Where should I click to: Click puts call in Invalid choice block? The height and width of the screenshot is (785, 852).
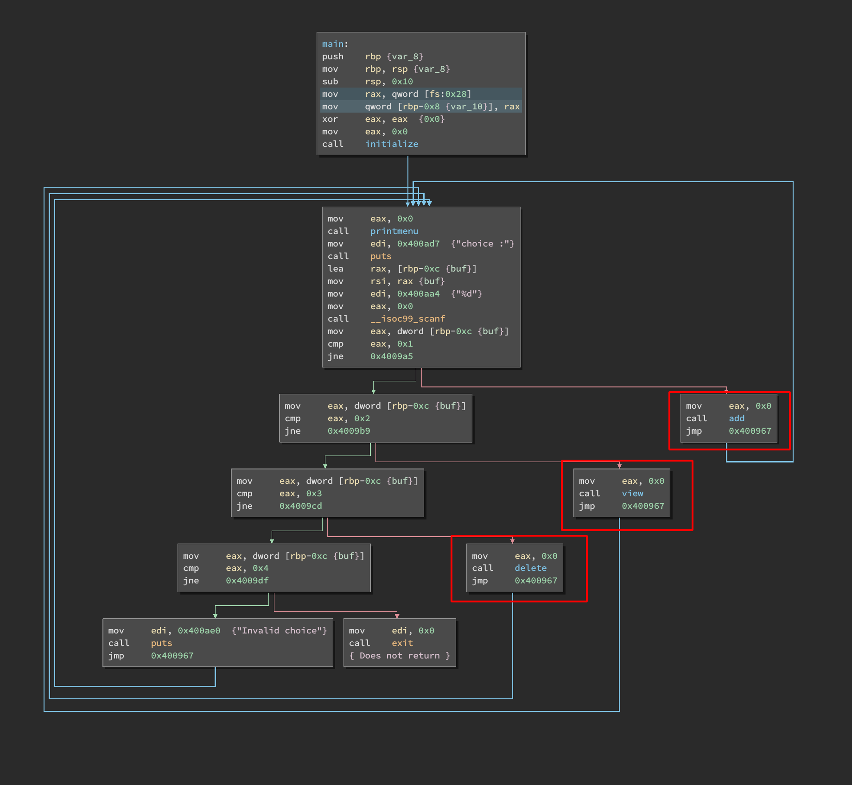click(161, 643)
